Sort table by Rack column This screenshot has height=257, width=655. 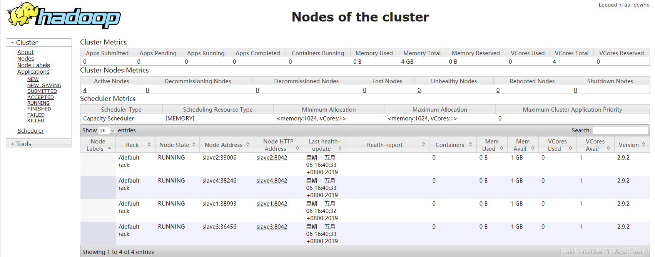[x=135, y=145]
